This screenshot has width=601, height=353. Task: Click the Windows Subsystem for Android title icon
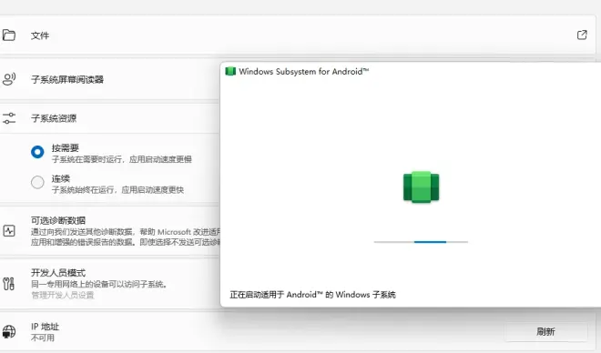pos(230,71)
